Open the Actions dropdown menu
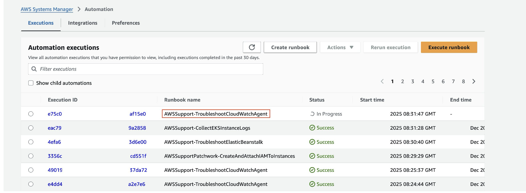The width and height of the screenshot is (526, 193). tap(340, 47)
